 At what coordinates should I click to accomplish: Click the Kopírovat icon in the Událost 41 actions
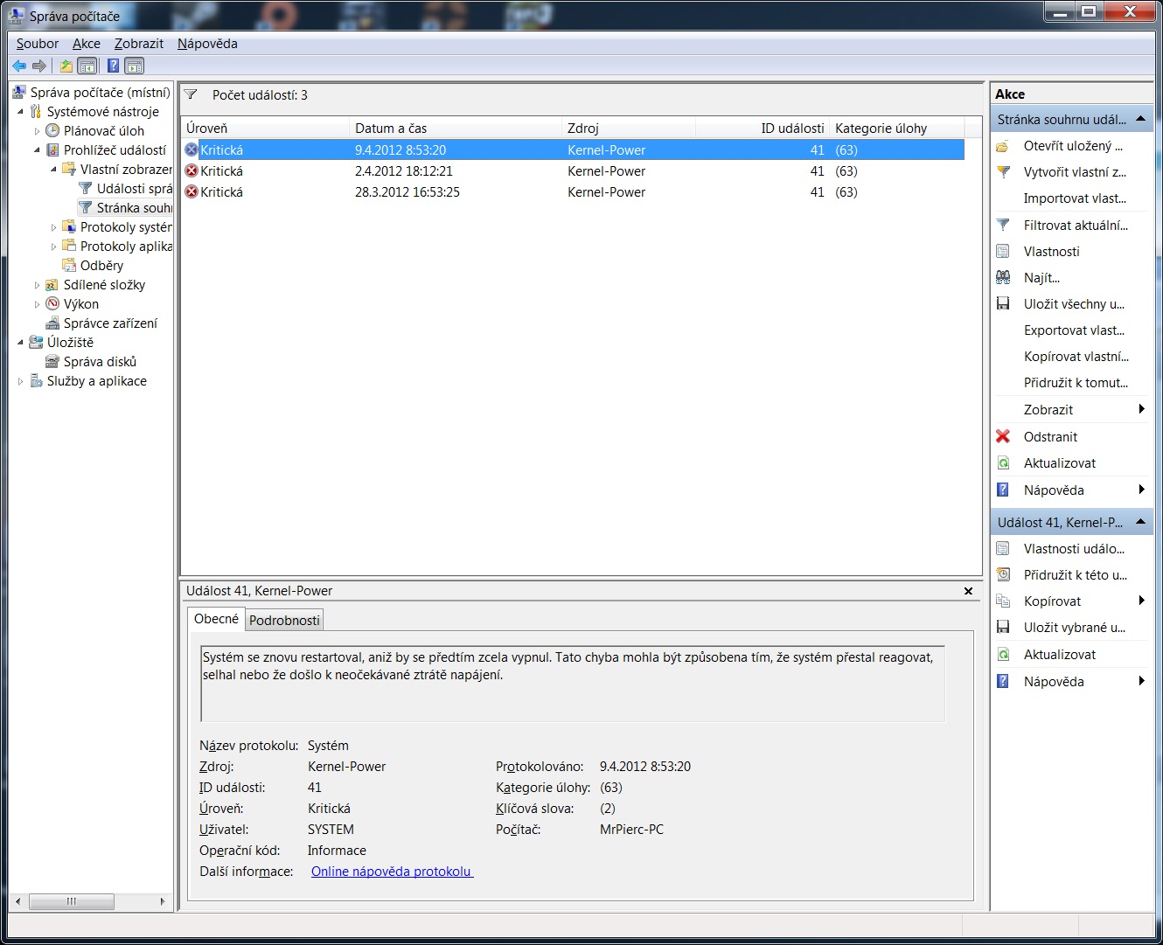click(x=1003, y=601)
